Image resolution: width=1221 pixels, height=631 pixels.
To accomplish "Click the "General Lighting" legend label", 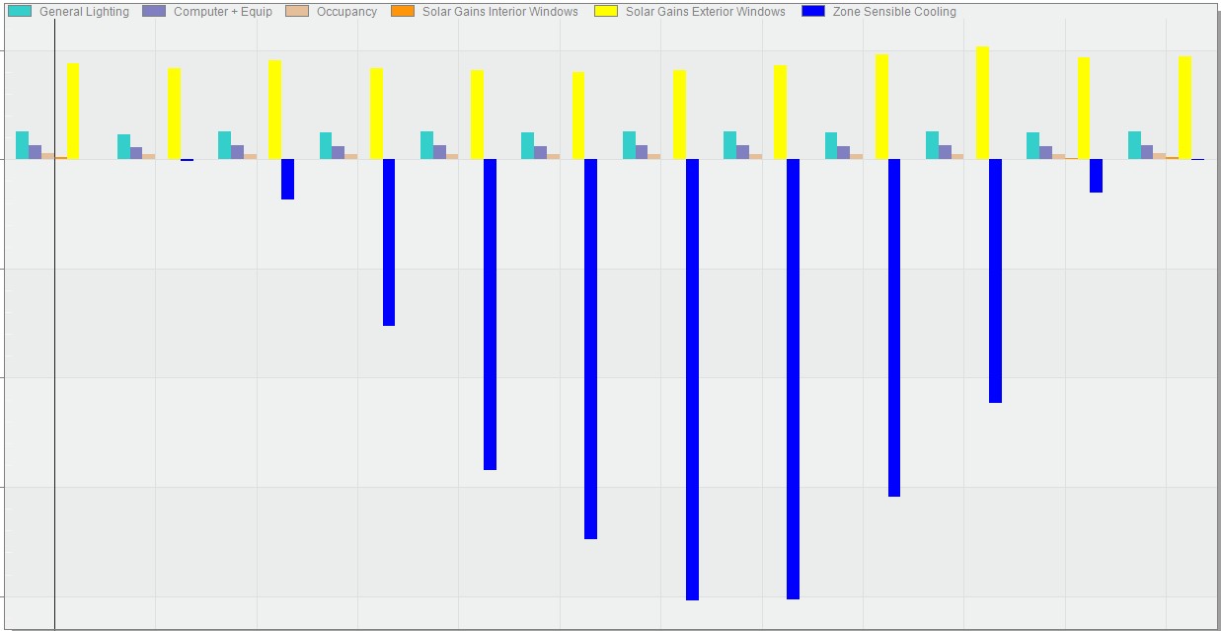I will click(x=84, y=12).
